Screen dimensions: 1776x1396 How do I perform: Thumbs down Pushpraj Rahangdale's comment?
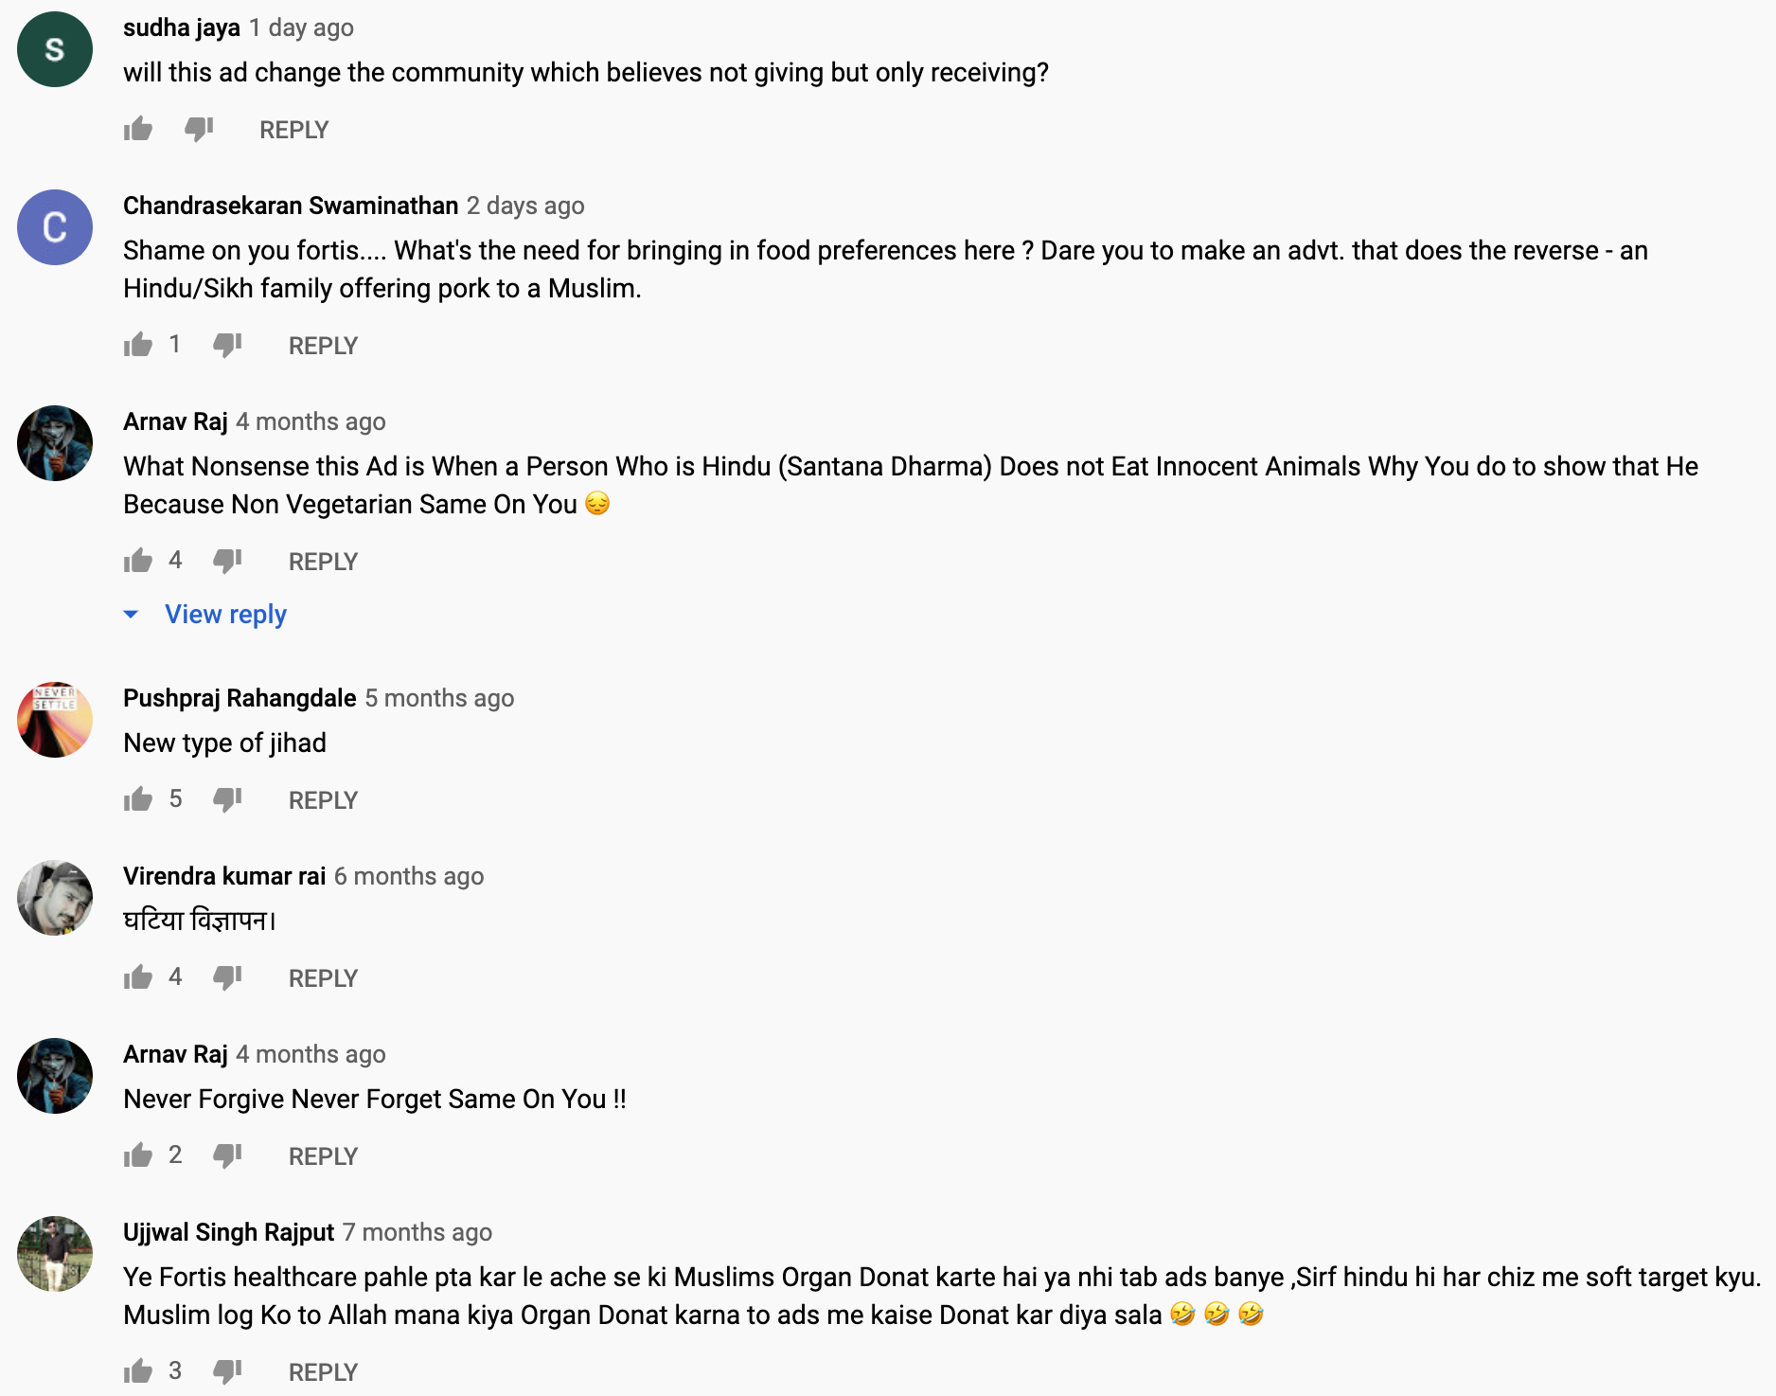227,799
